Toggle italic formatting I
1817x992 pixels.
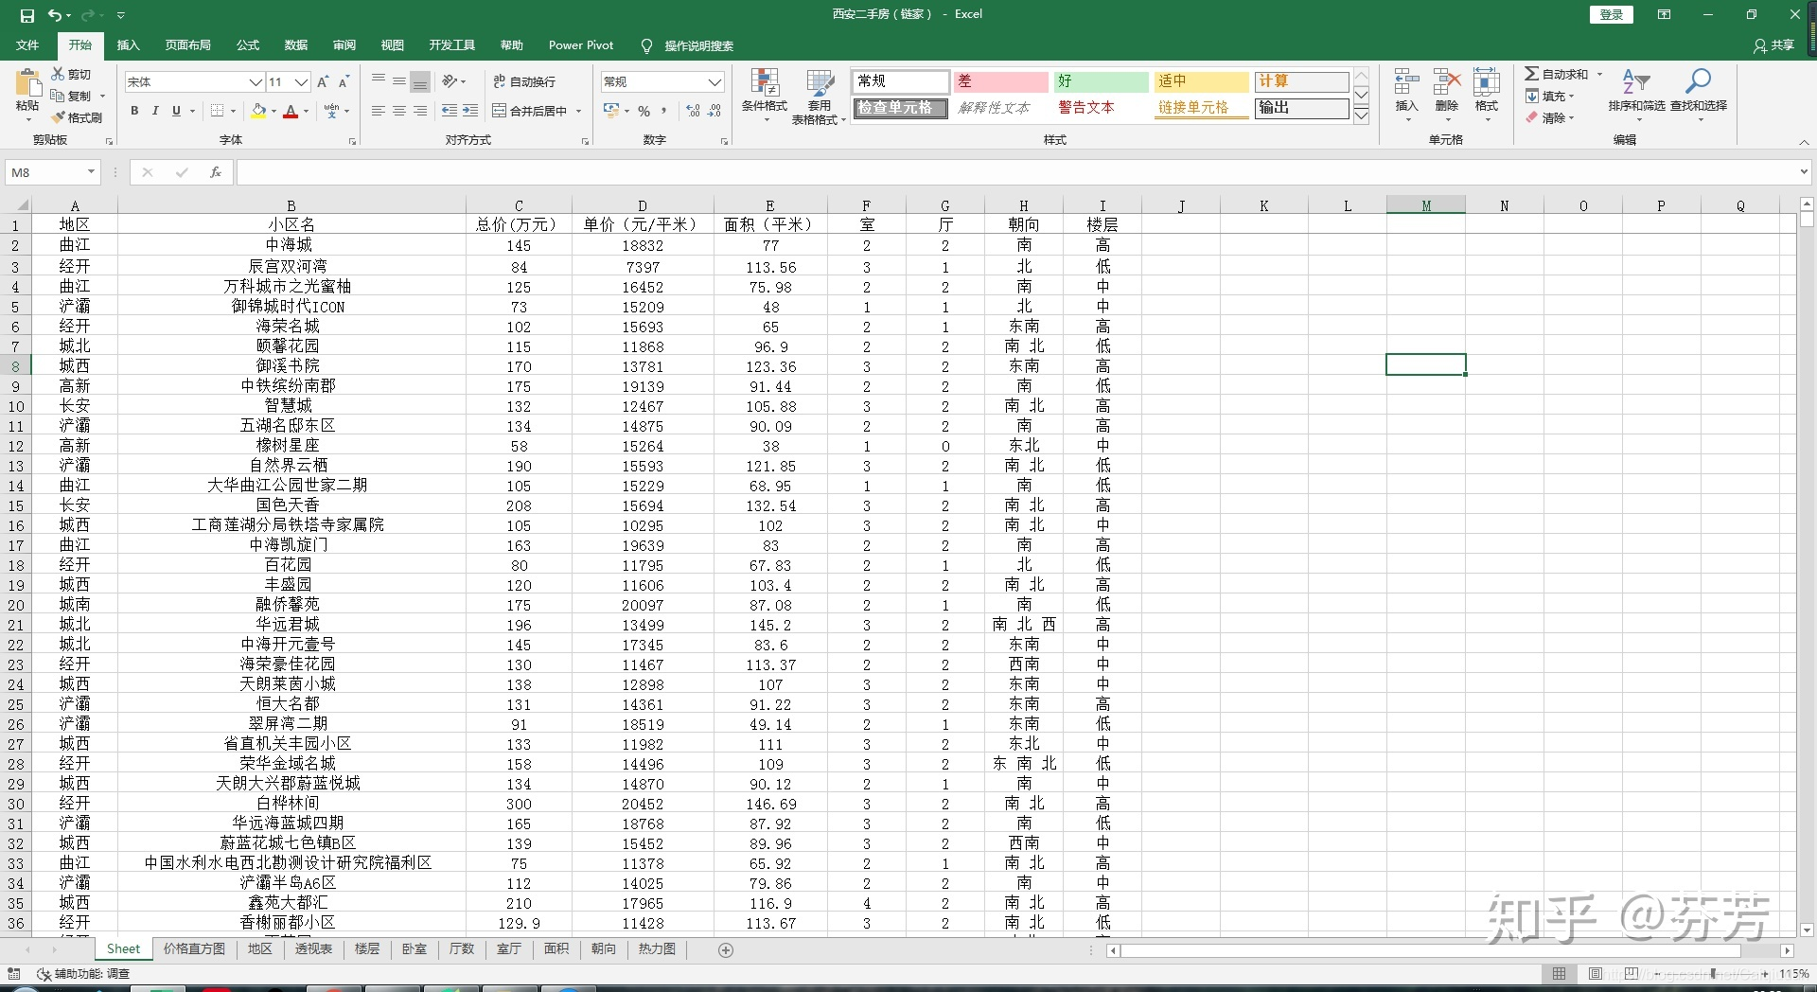pyautogui.click(x=155, y=111)
